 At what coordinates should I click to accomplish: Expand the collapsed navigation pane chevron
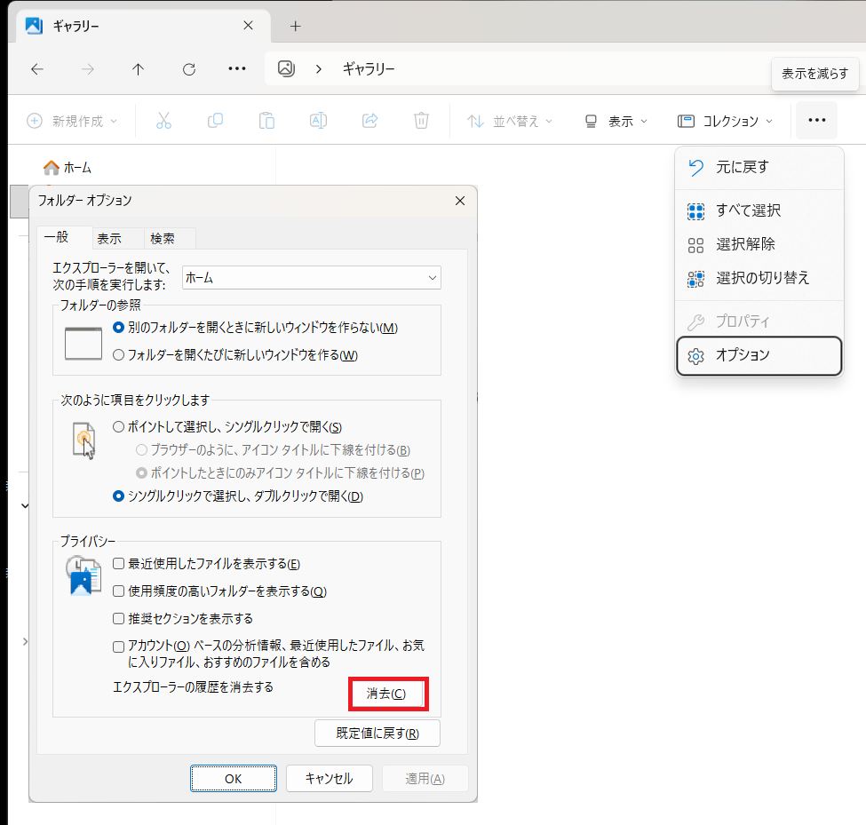(x=26, y=641)
